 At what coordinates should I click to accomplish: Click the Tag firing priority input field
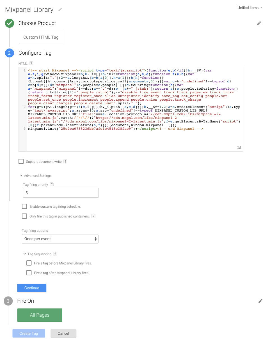tap(61, 193)
